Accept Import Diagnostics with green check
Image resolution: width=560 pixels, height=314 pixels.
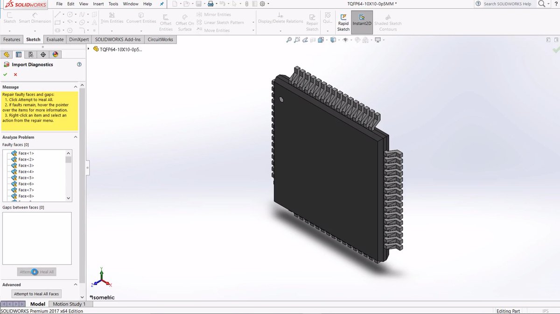5,74
